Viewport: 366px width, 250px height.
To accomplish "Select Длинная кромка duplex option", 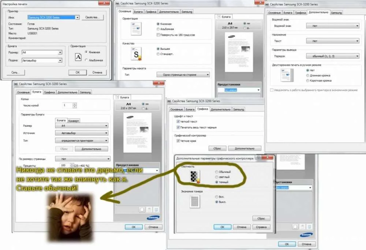I will click(308, 75).
